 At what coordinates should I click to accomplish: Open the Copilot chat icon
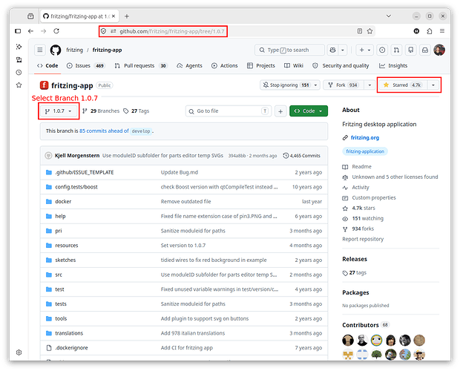pyautogui.click(x=332, y=50)
